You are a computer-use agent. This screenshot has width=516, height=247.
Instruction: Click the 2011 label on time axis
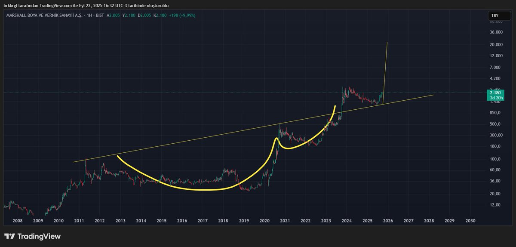79,220
